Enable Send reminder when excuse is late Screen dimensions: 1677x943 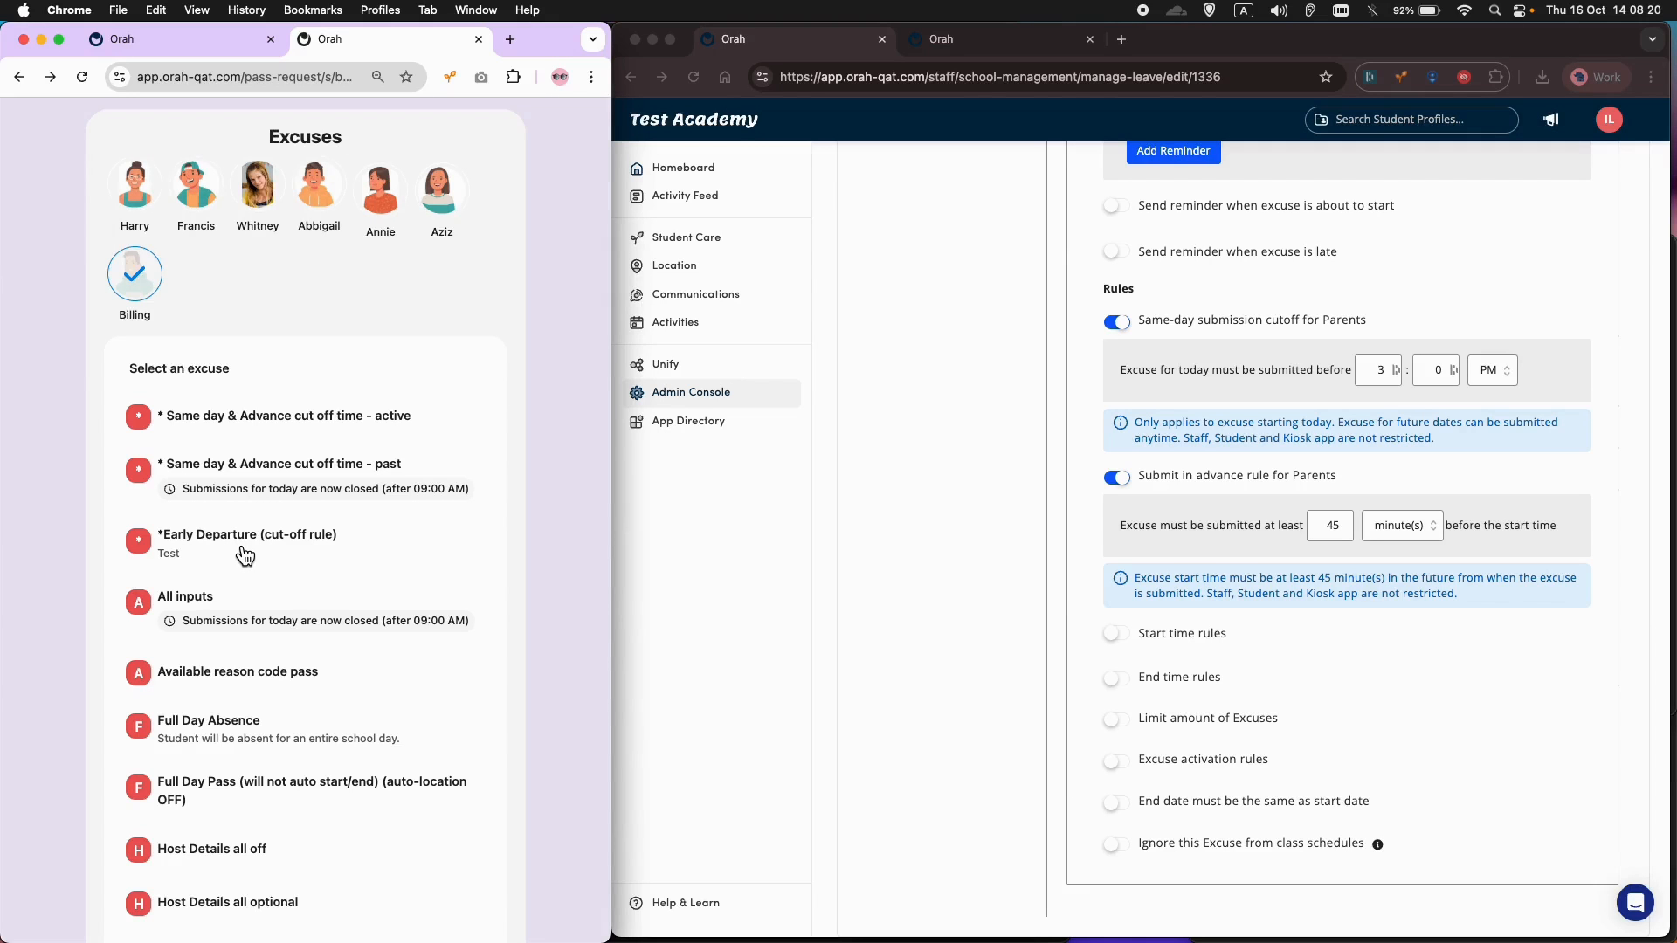1115,251
